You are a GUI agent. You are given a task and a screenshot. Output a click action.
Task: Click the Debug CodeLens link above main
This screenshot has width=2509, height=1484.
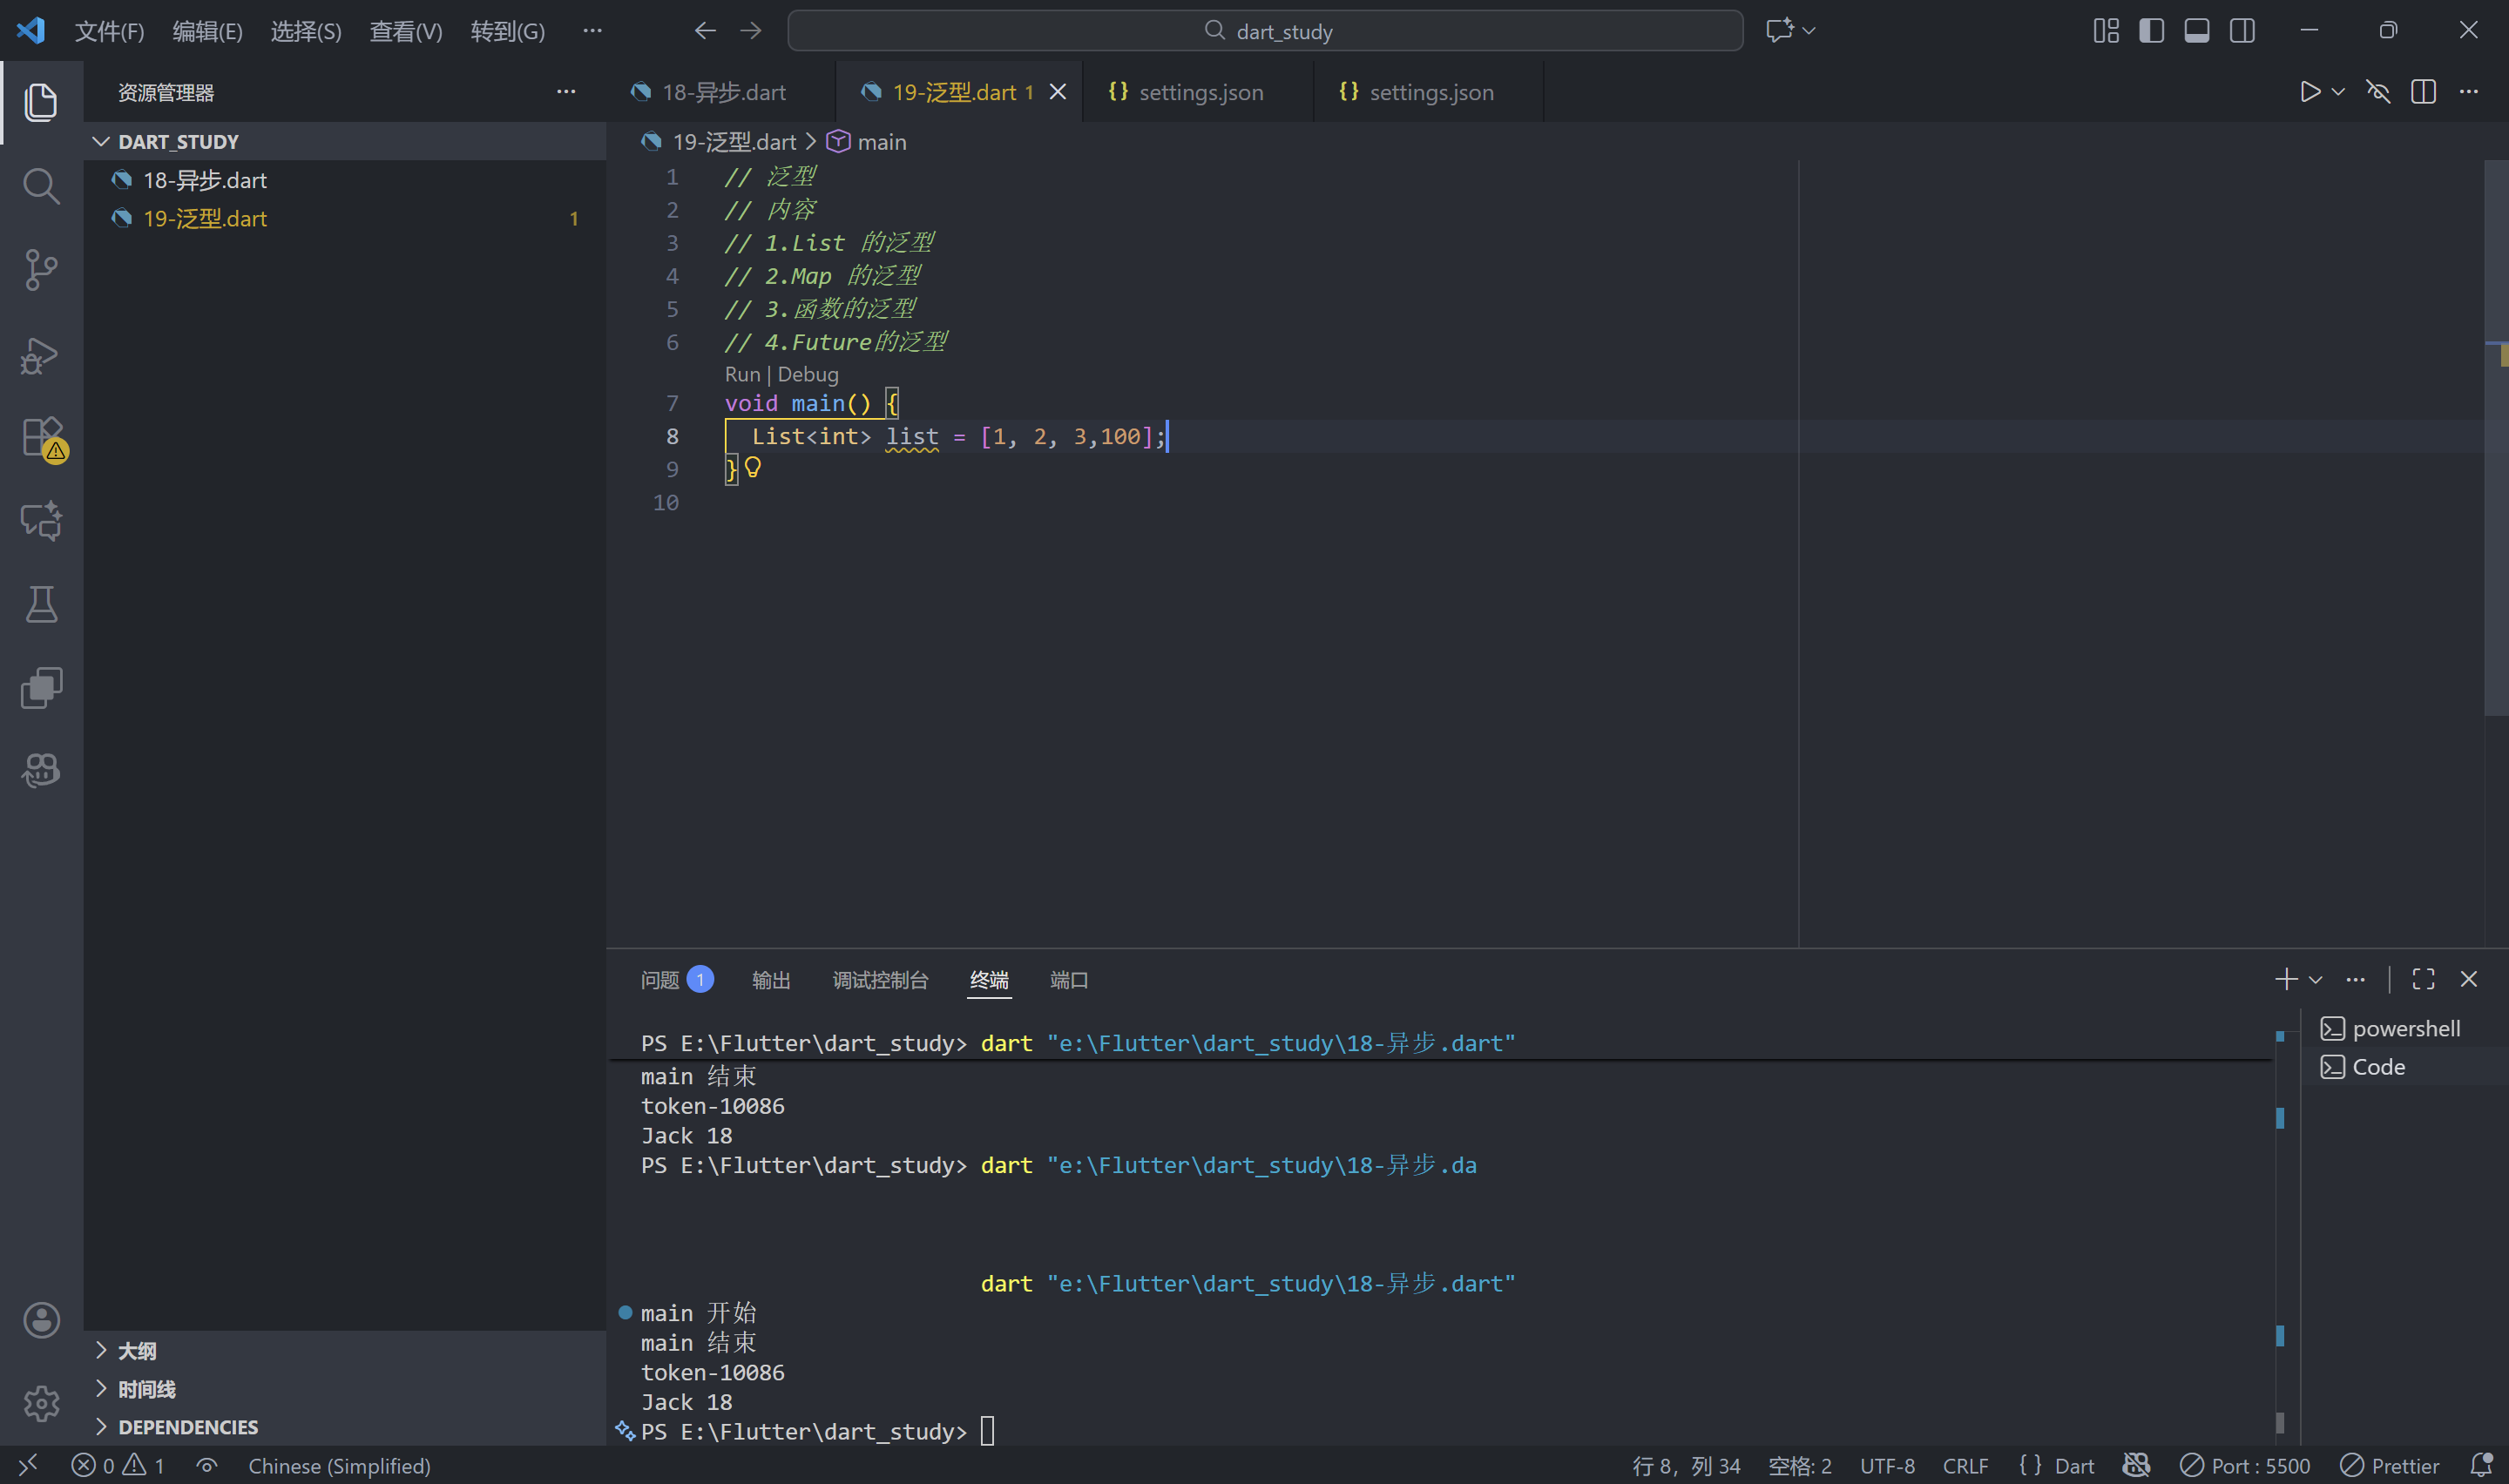tap(808, 374)
